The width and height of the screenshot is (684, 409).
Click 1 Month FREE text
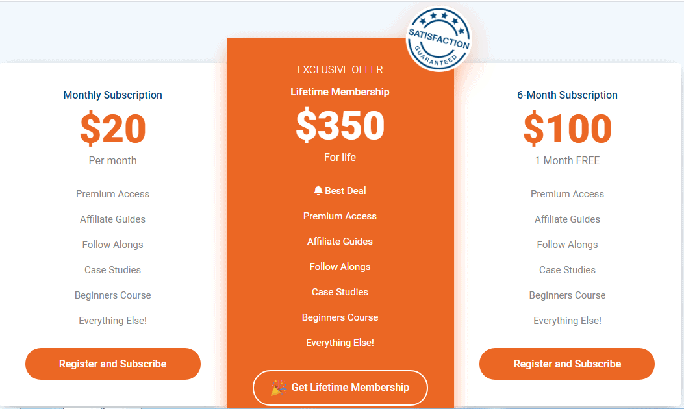[x=568, y=160]
